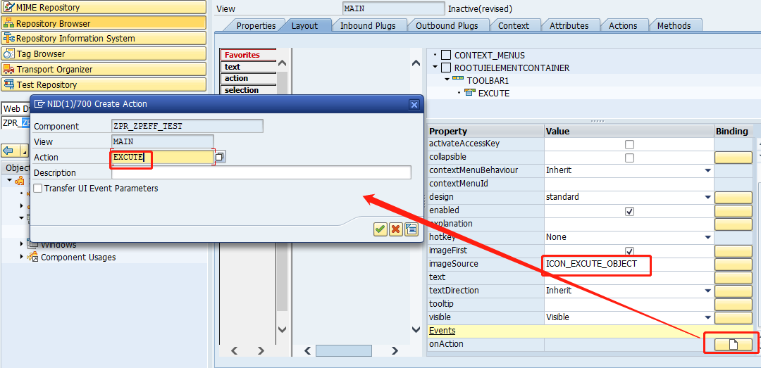Select the Component Usages node icon
The height and width of the screenshot is (368, 761).
[32, 257]
